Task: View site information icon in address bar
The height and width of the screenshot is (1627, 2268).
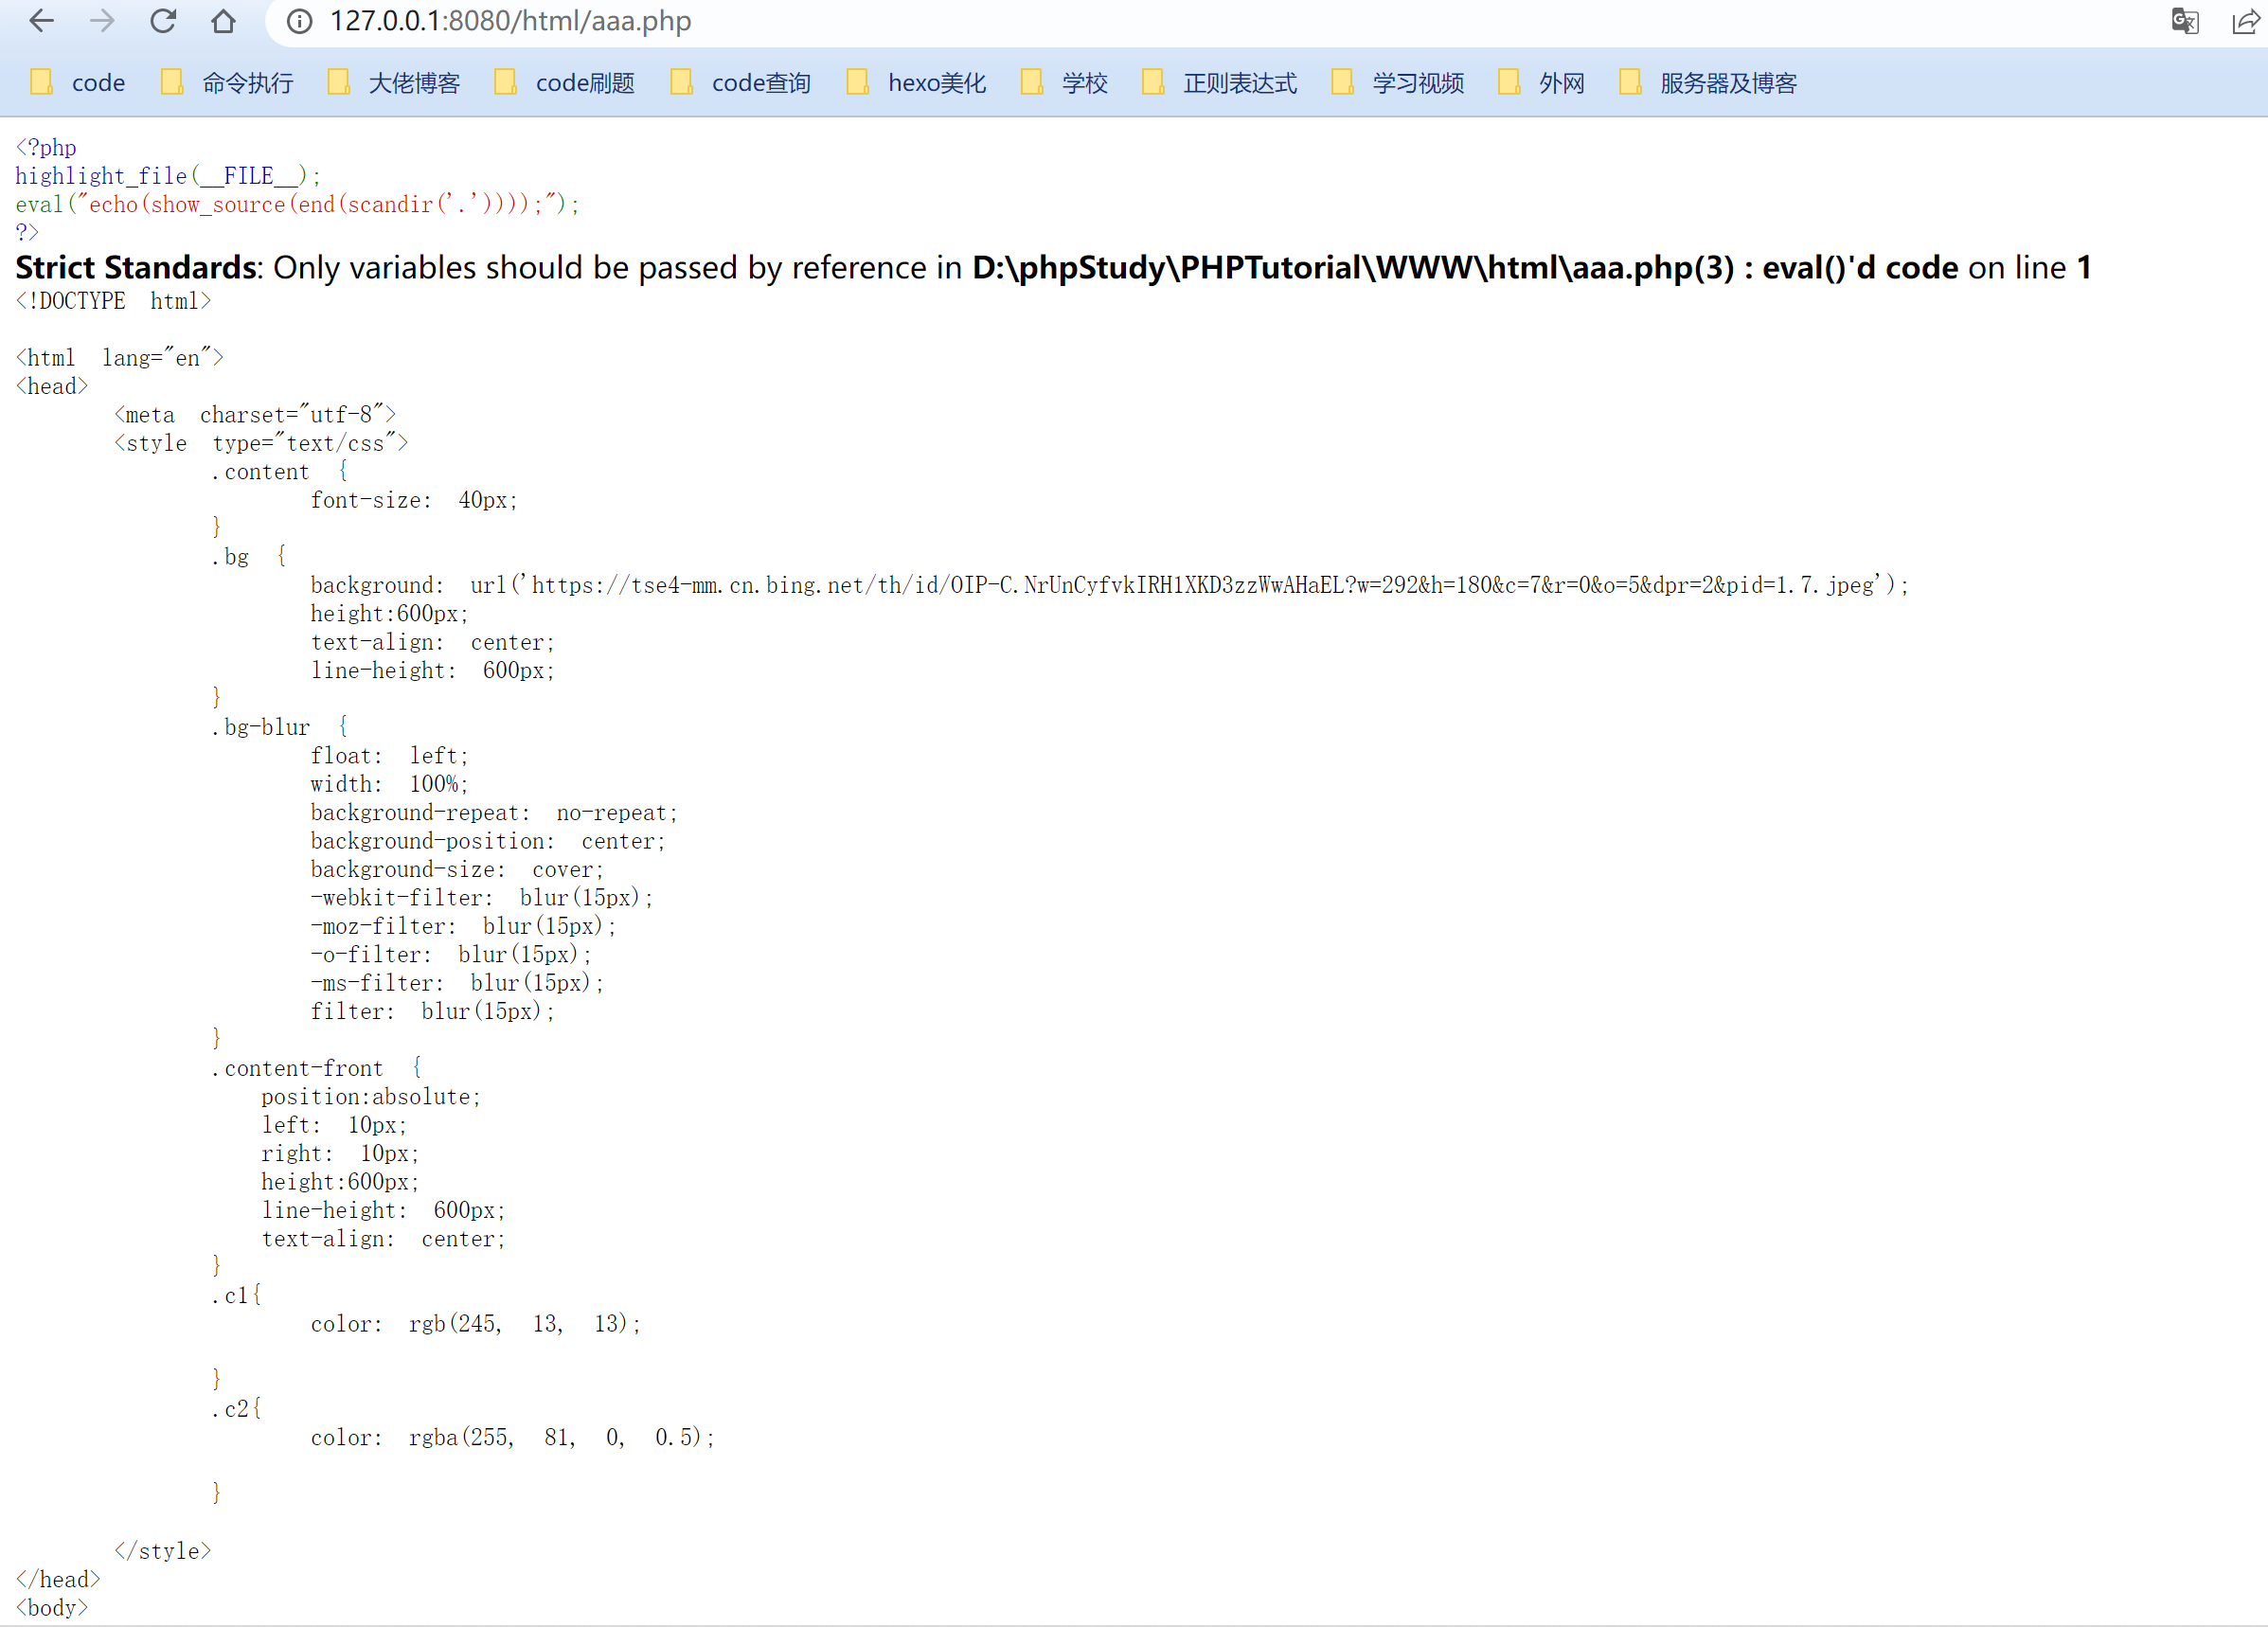Action: [x=299, y=21]
